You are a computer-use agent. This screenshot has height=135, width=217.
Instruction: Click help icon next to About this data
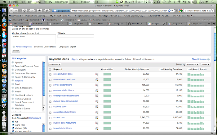click(208, 59)
